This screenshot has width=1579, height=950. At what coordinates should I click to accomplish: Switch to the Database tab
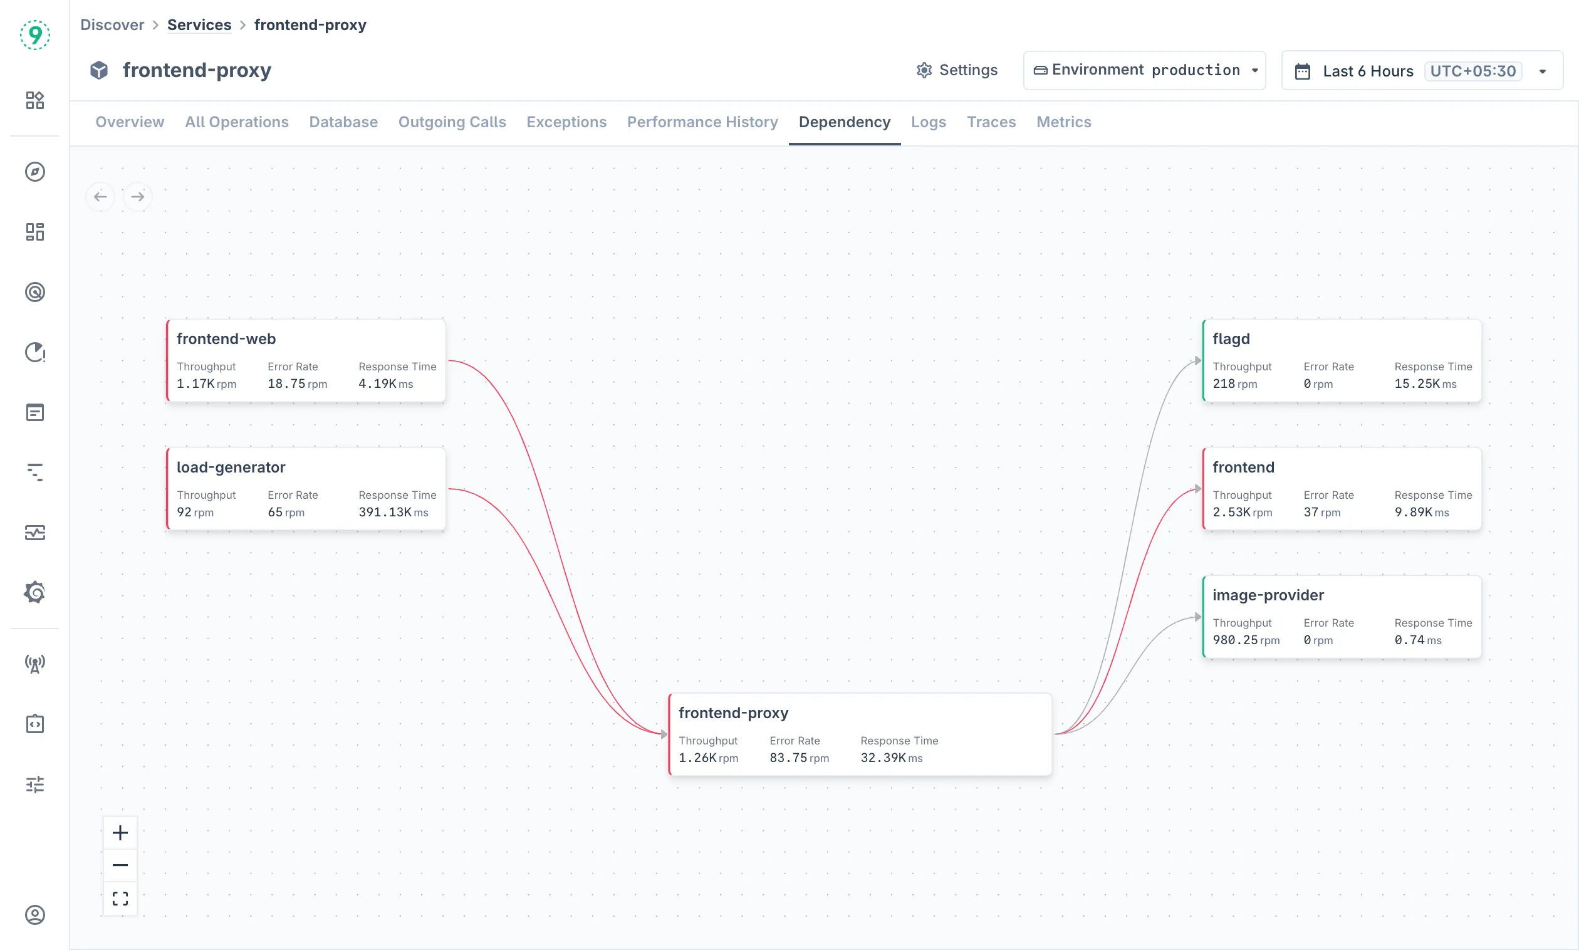[x=343, y=122]
